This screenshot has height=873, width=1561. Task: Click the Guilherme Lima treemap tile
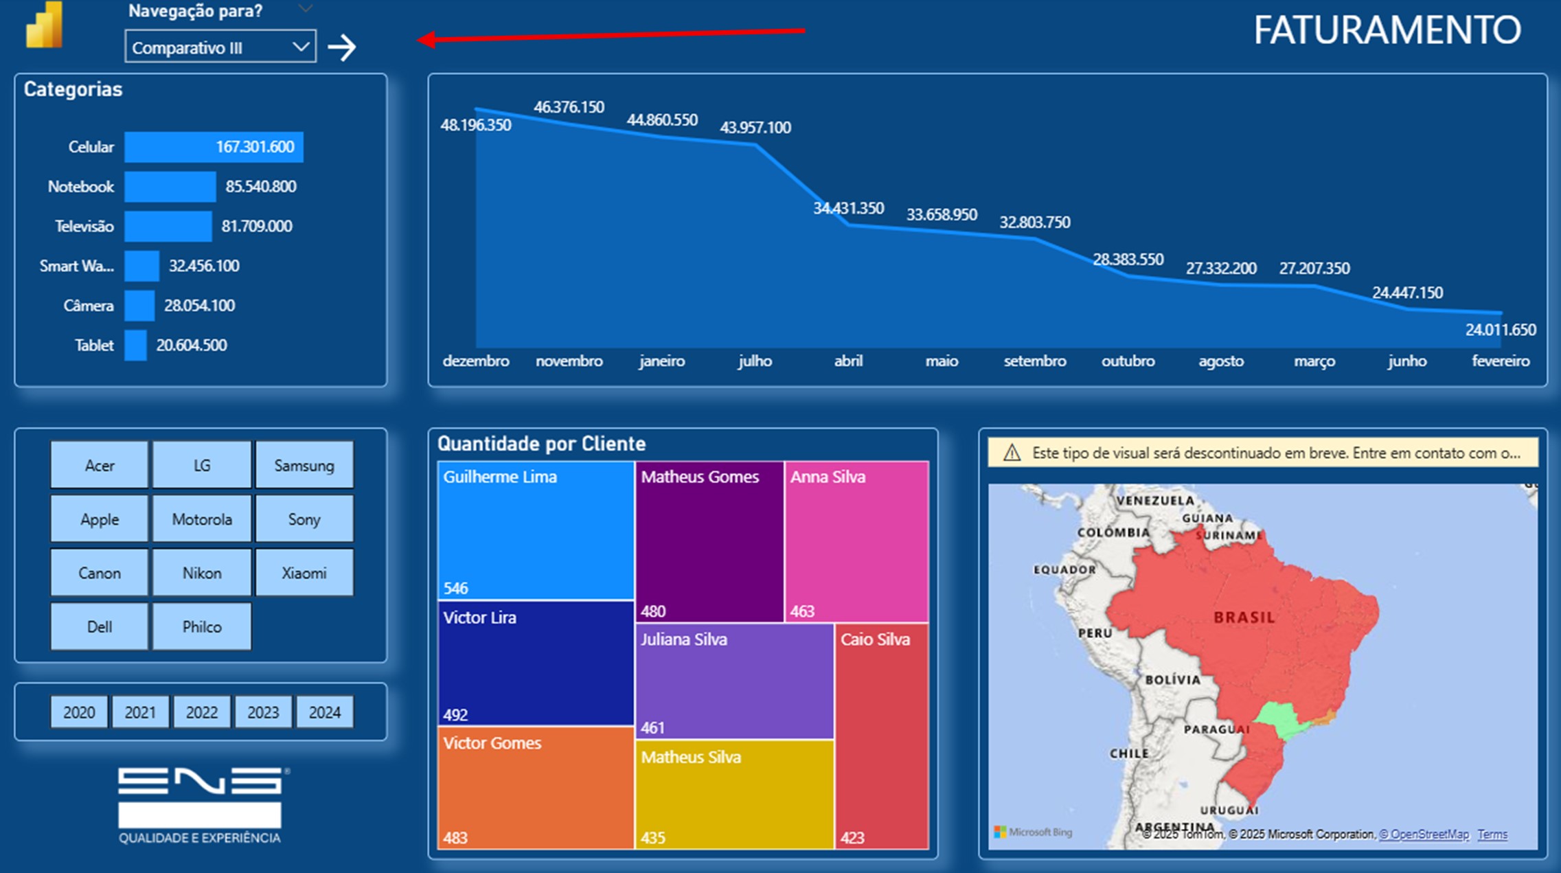tap(536, 530)
